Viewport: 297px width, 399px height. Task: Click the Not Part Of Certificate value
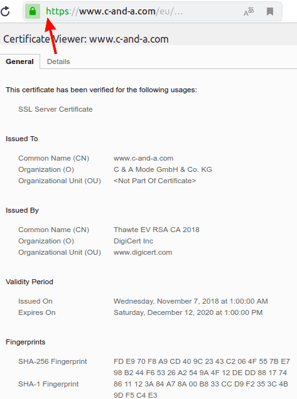154,181
